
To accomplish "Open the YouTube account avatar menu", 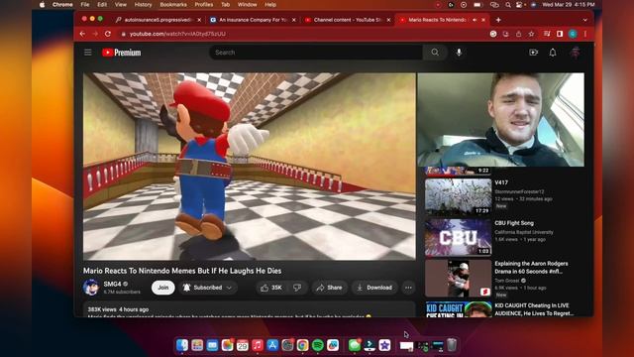I will [575, 53].
